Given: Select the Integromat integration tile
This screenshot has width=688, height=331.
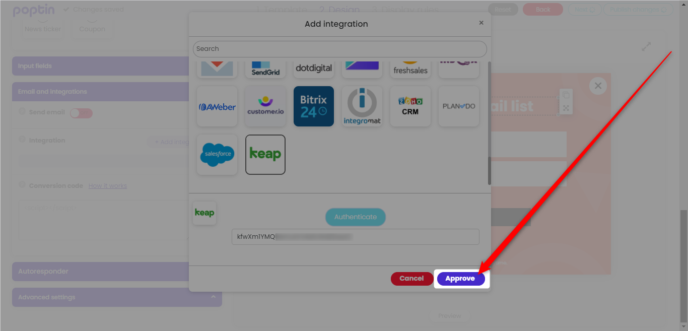Looking at the screenshot, I should pyautogui.click(x=362, y=106).
